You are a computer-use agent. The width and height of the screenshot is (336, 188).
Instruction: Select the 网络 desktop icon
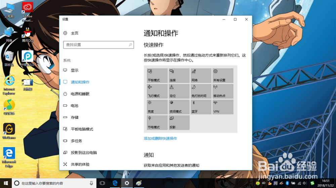9,34
